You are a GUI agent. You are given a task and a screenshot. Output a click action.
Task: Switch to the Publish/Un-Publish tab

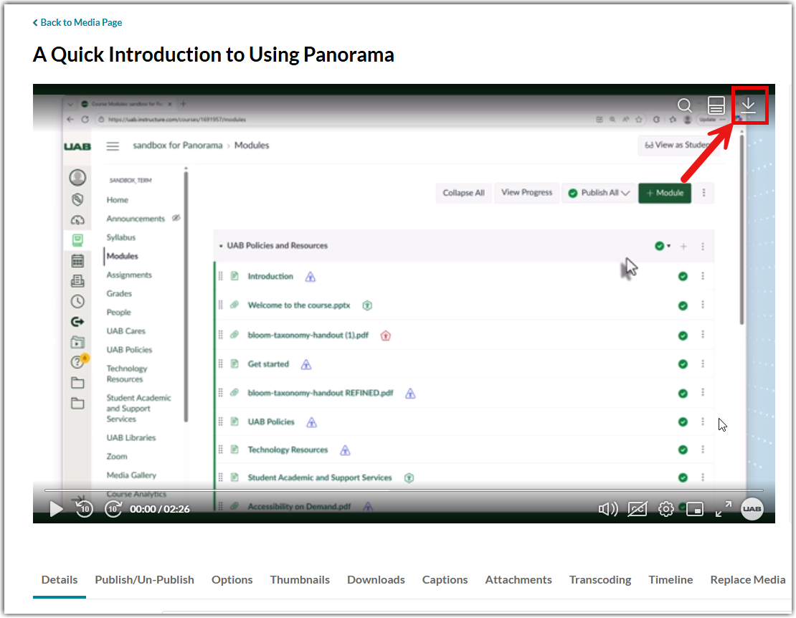coord(144,580)
